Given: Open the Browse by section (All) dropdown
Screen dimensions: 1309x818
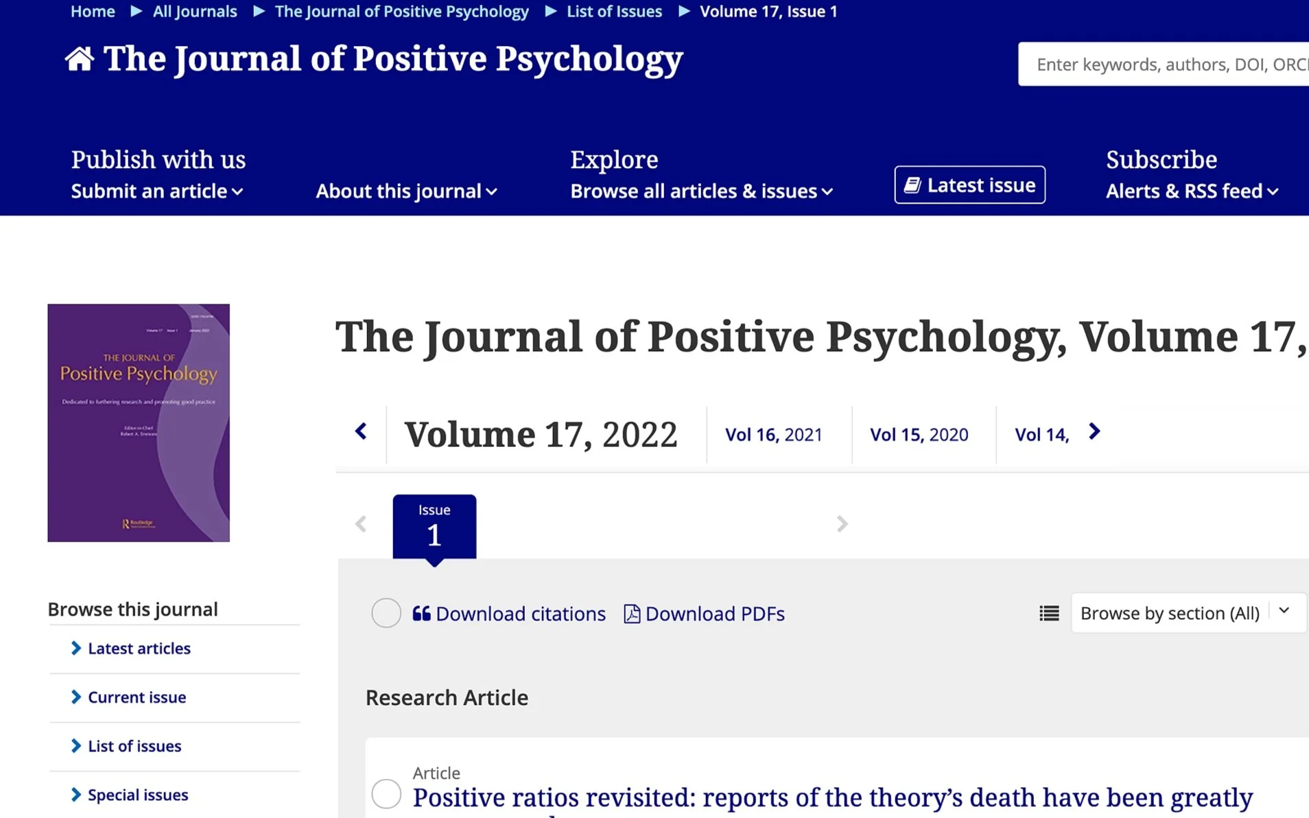Looking at the screenshot, I should click(x=1188, y=613).
